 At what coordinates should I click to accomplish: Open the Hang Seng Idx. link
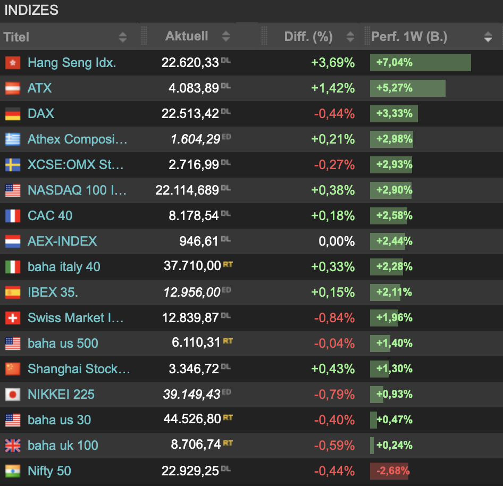72,63
